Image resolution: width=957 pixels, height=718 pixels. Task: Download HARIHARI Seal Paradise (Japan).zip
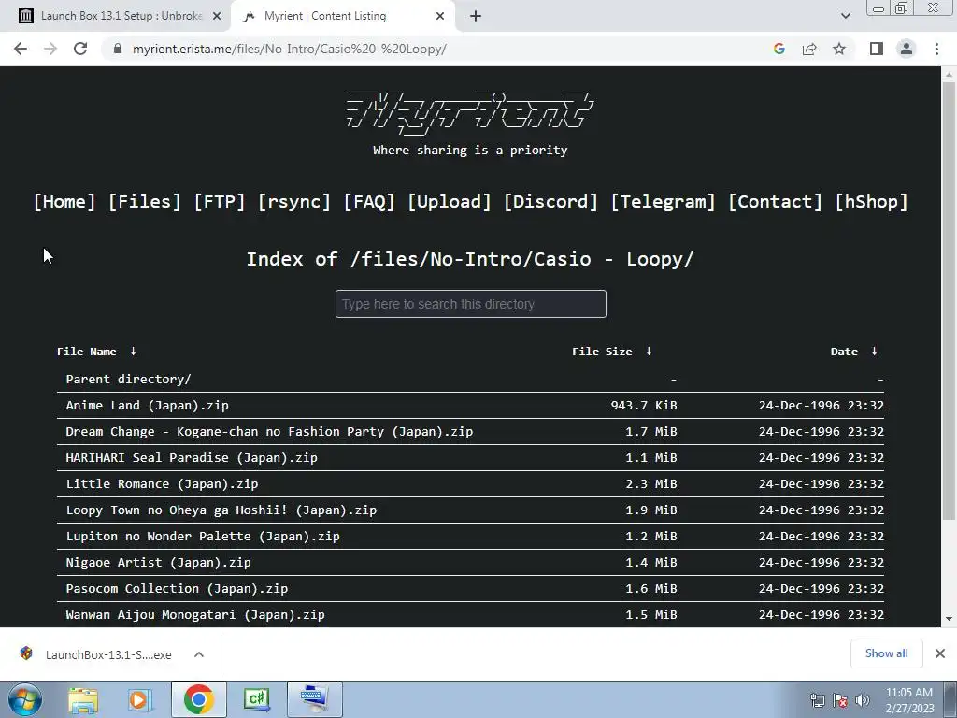[192, 458]
